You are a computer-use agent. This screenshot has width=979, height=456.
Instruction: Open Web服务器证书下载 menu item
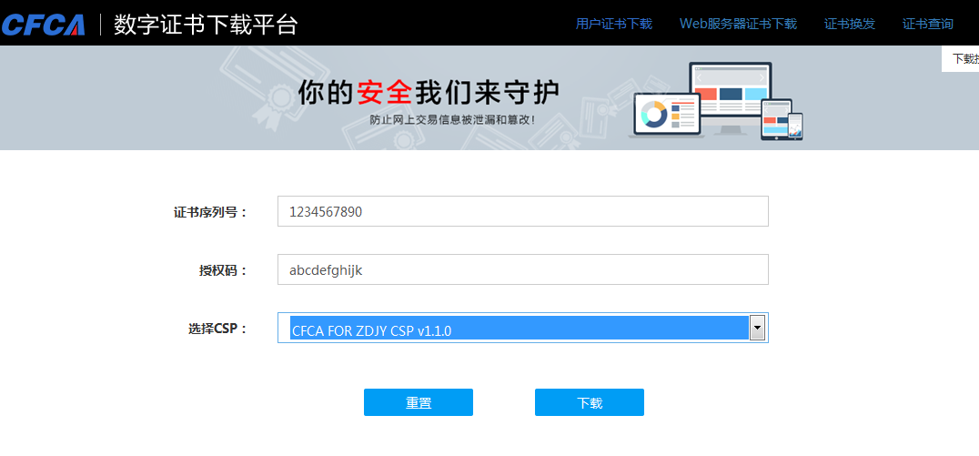[x=738, y=24]
